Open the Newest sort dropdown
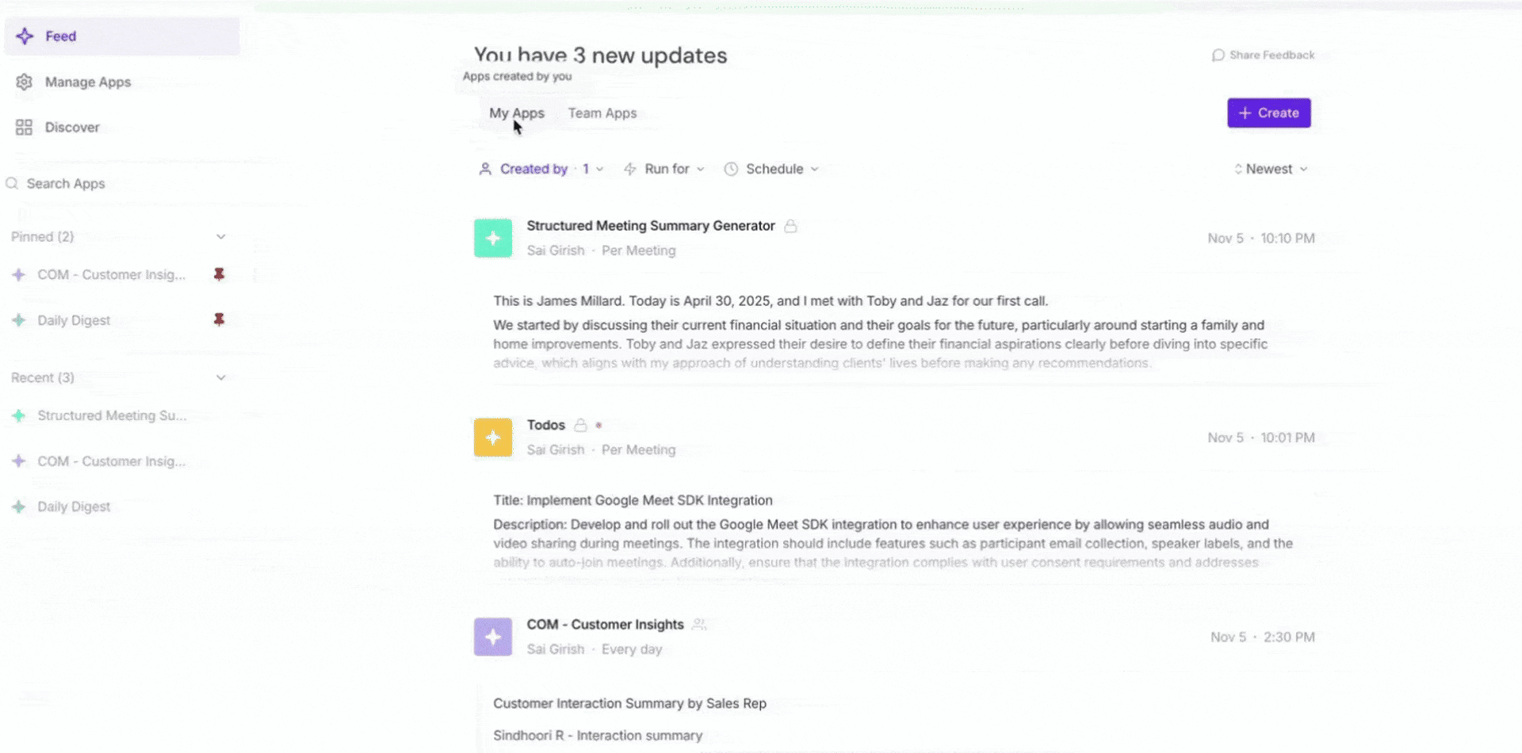Image resolution: width=1522 pixels, height=753 pixels. (1271, 169)
